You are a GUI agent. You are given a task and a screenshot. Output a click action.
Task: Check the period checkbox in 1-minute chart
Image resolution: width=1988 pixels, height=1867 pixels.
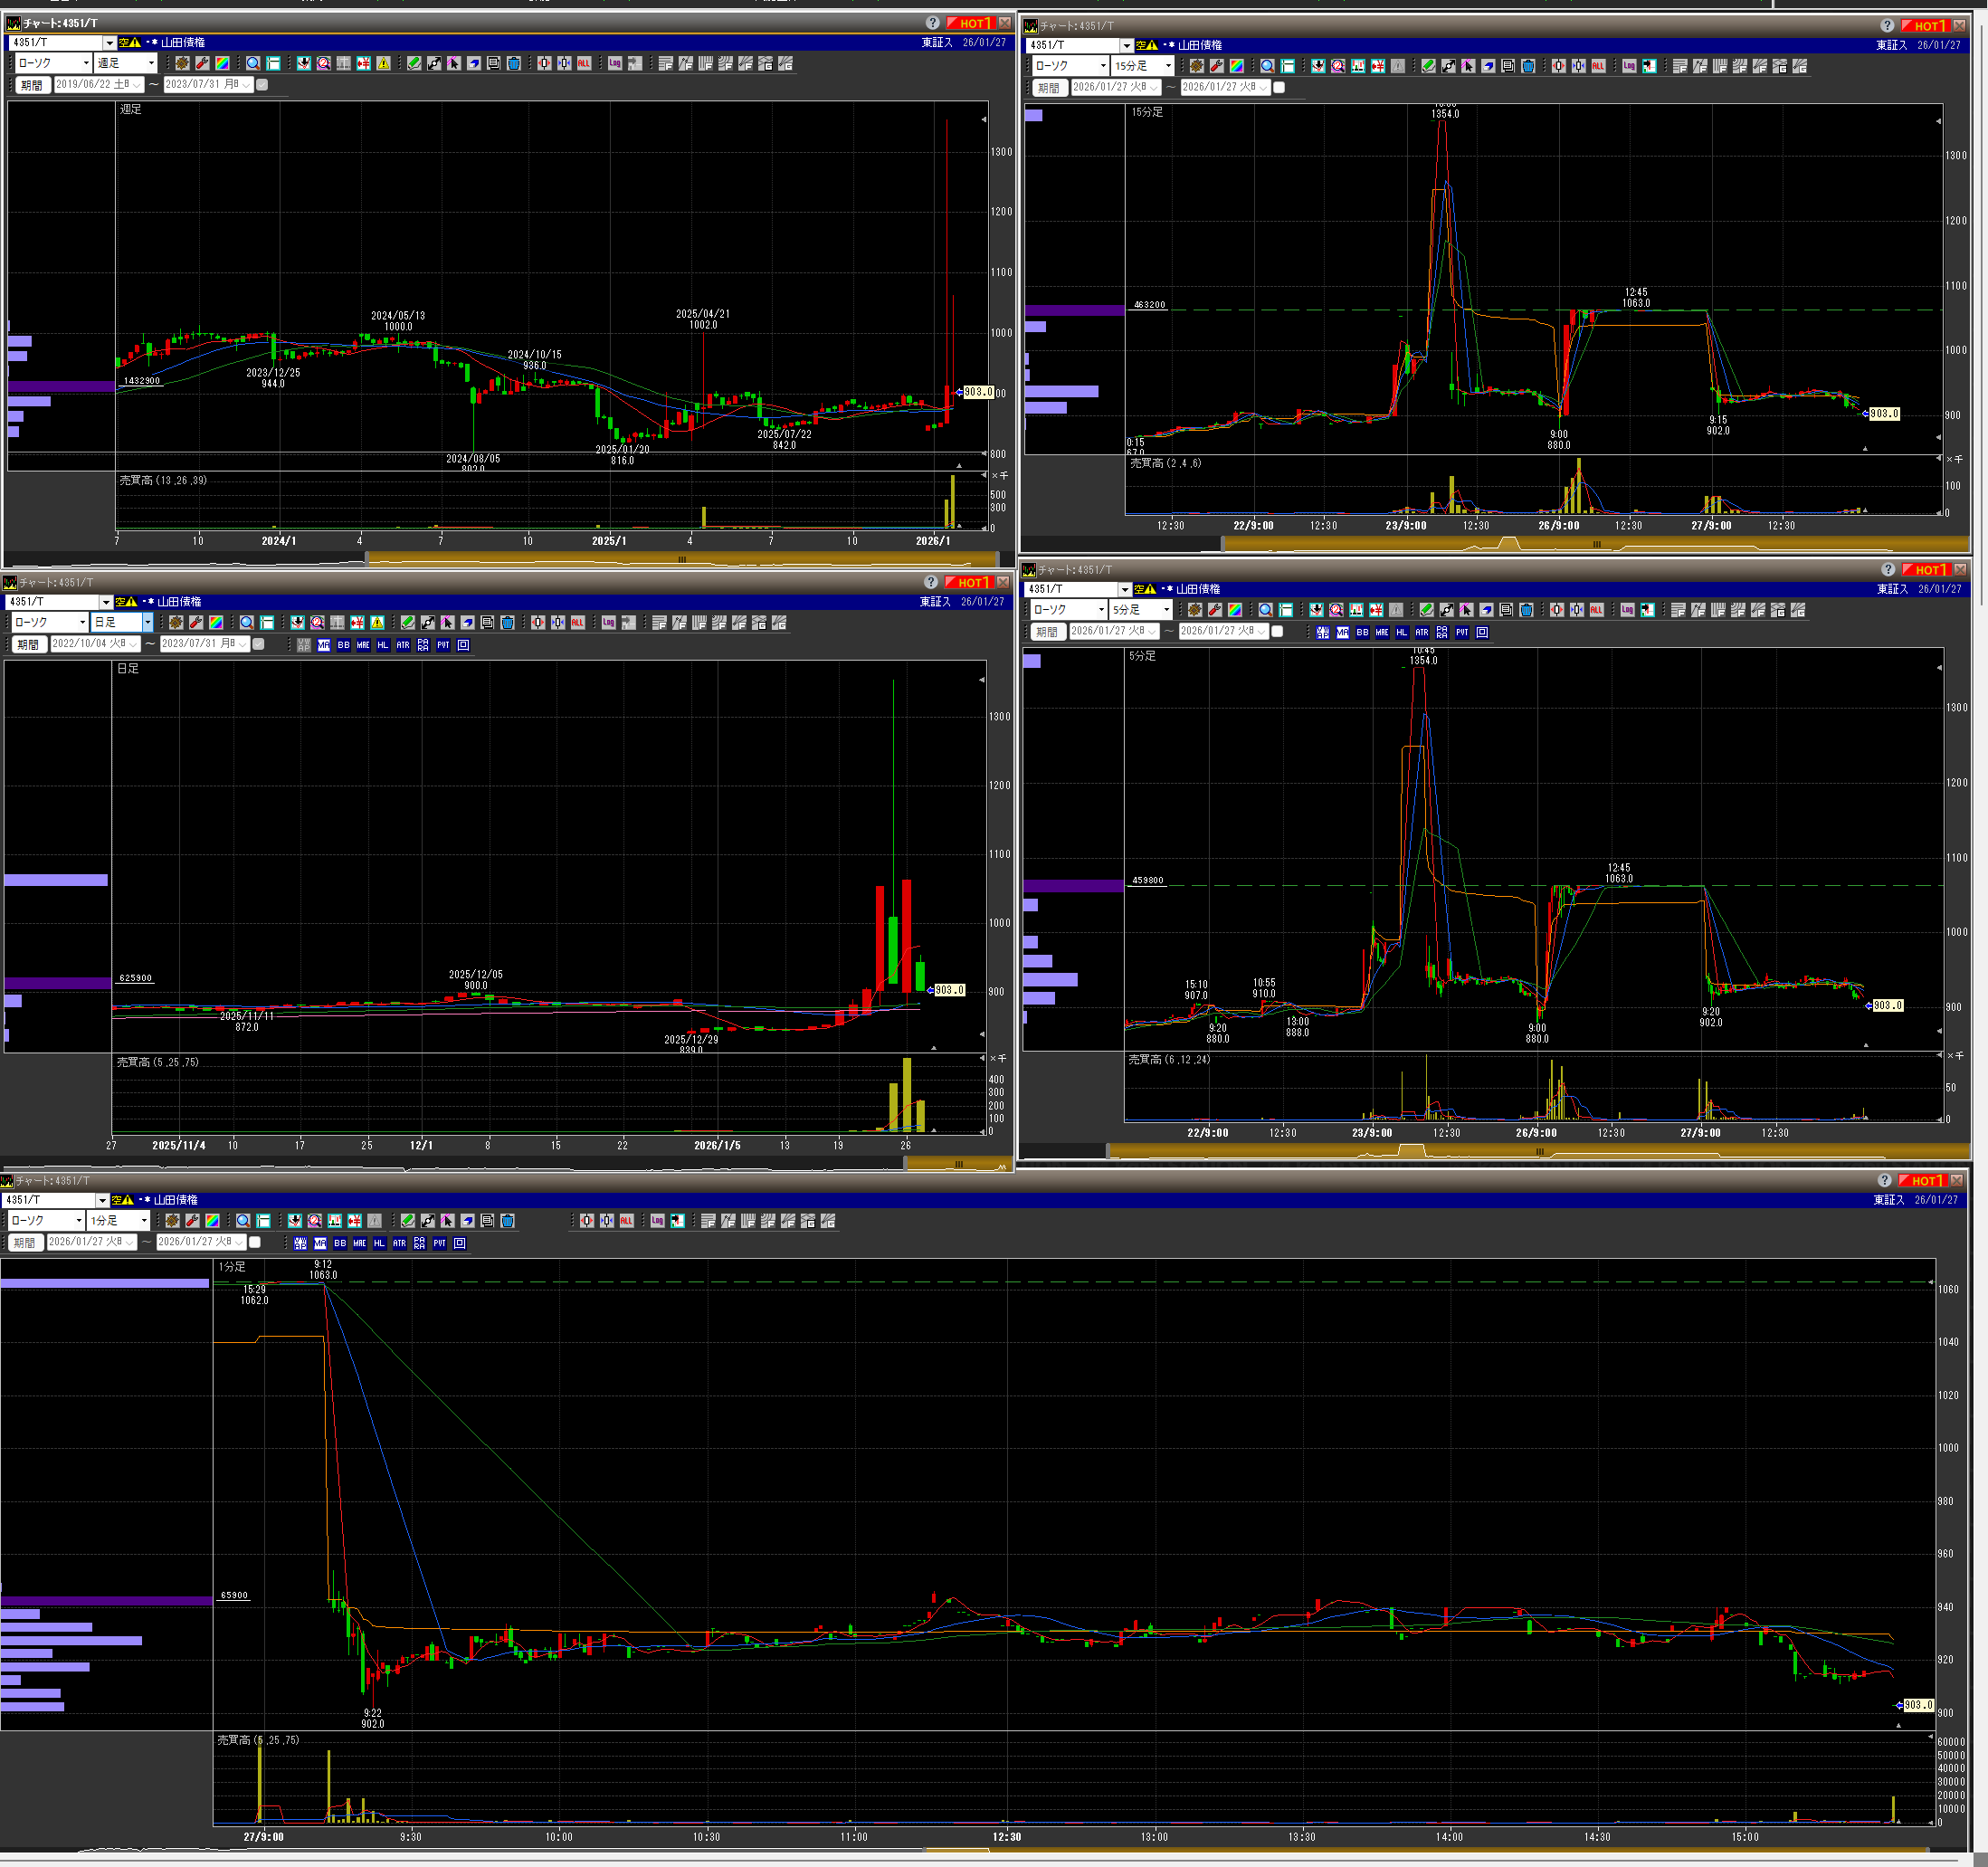255,1242
